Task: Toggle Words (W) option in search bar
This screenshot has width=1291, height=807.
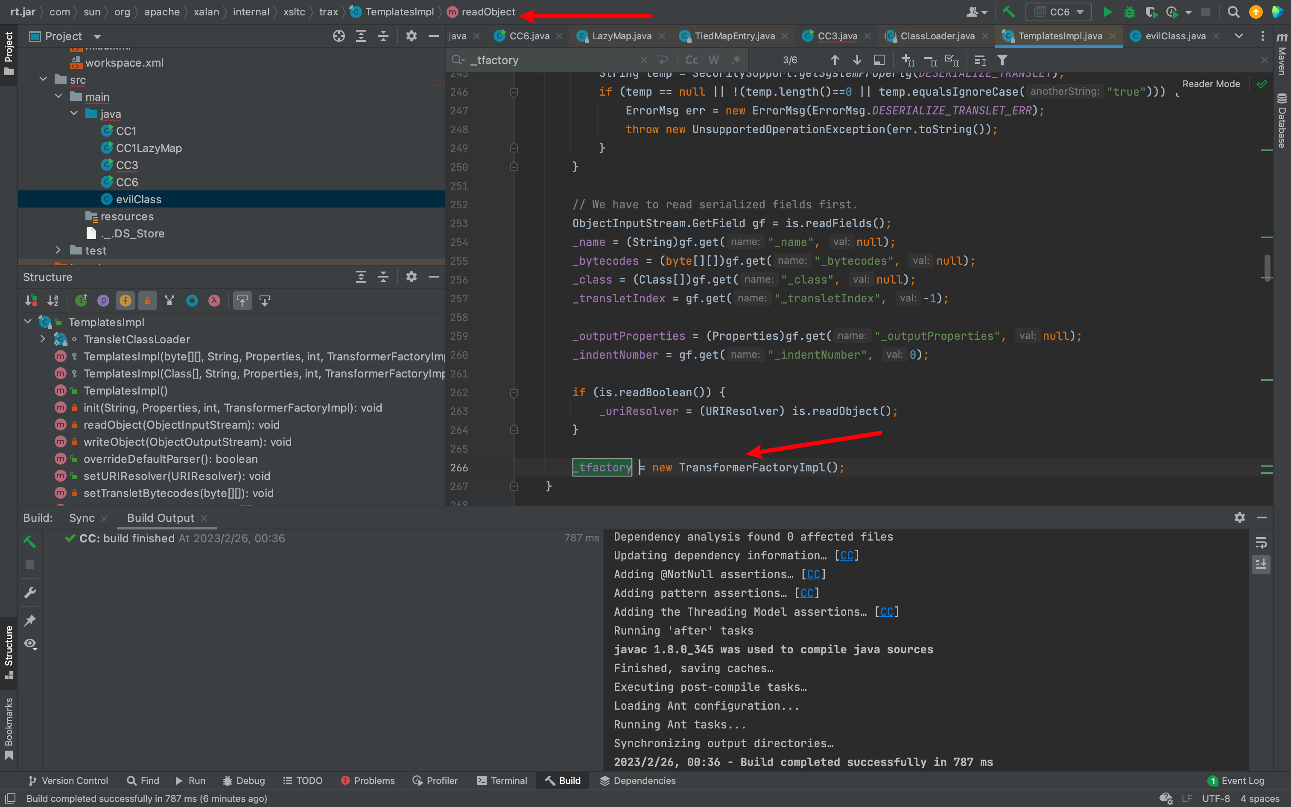Action: 714,60
